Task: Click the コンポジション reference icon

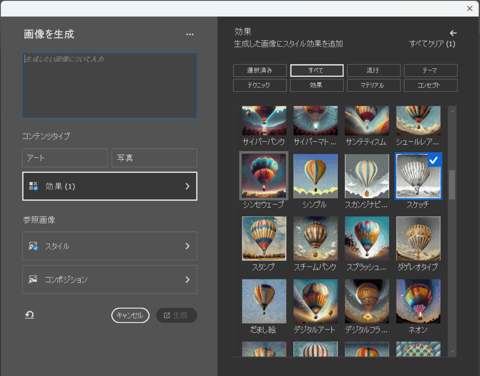Action: pos(33,280)
